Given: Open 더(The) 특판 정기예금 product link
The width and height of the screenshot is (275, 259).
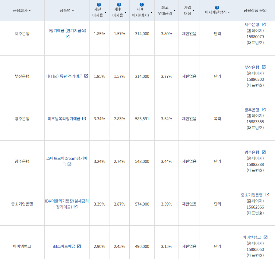Looking at the screenshot, I should click(x=64, y=76).
